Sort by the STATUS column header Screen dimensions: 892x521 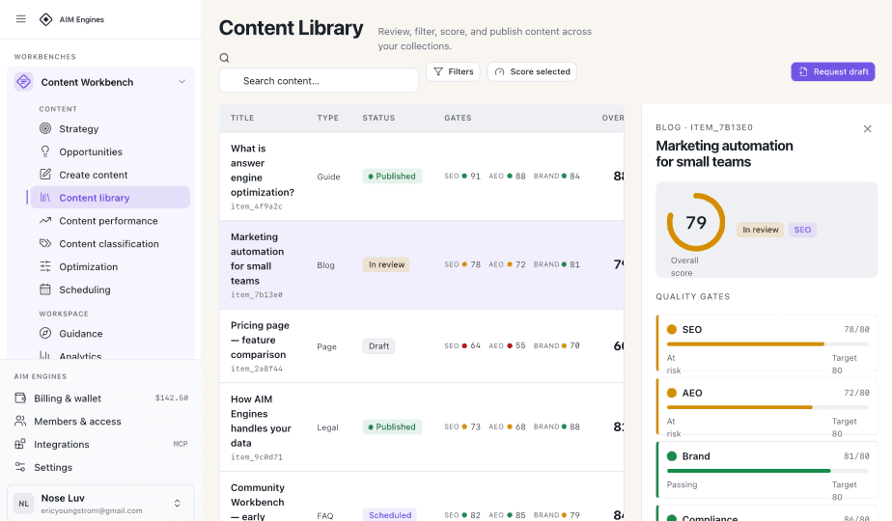(x=378, y=118)
